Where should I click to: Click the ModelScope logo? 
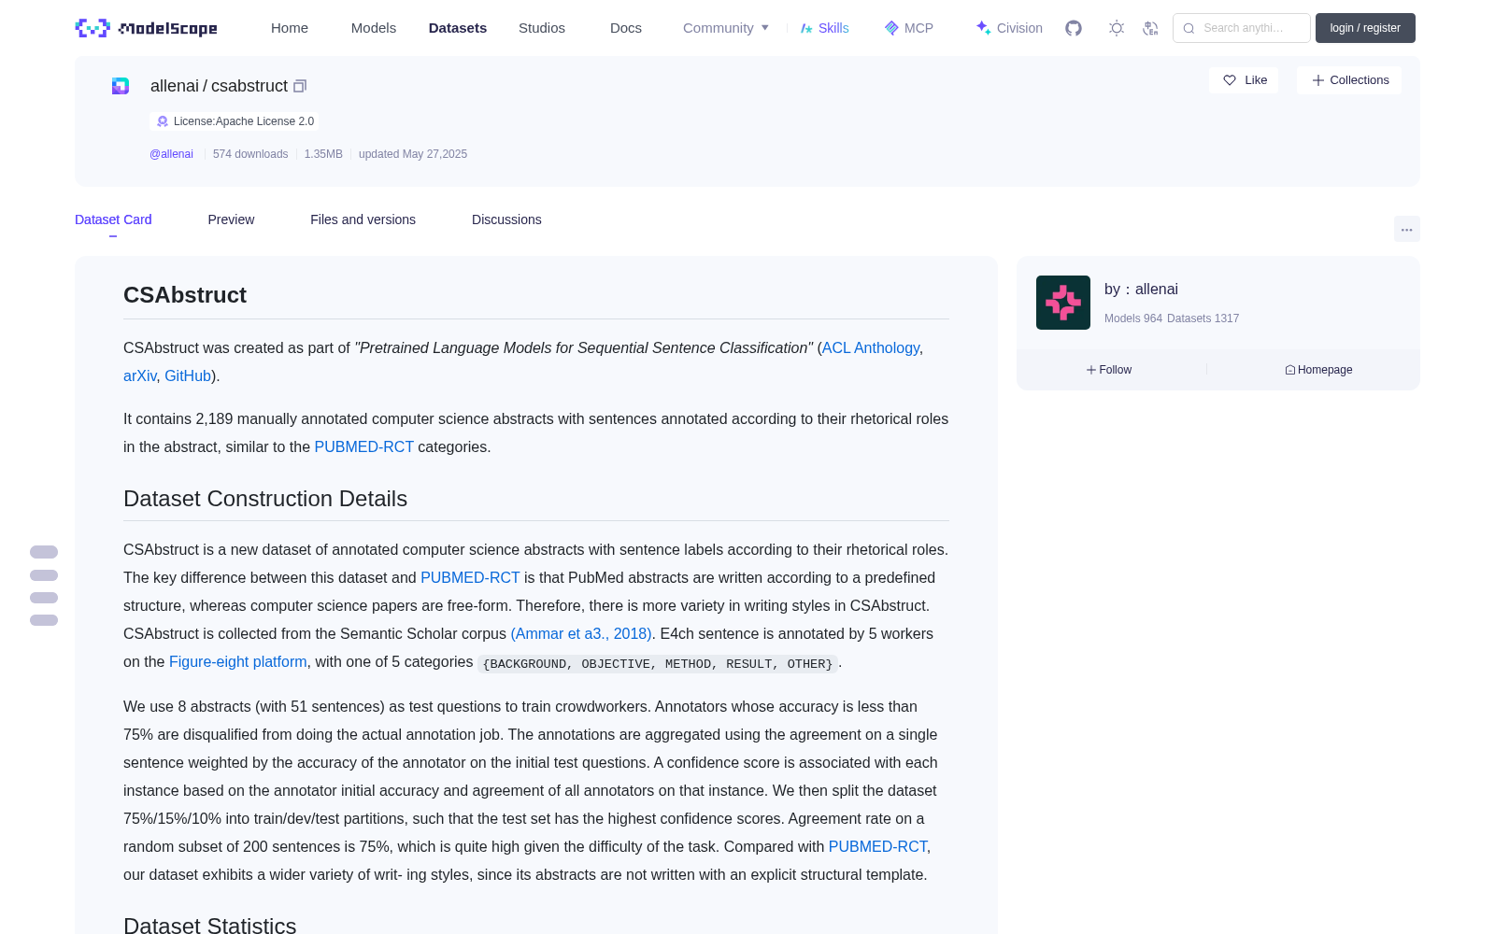[147, 28]
